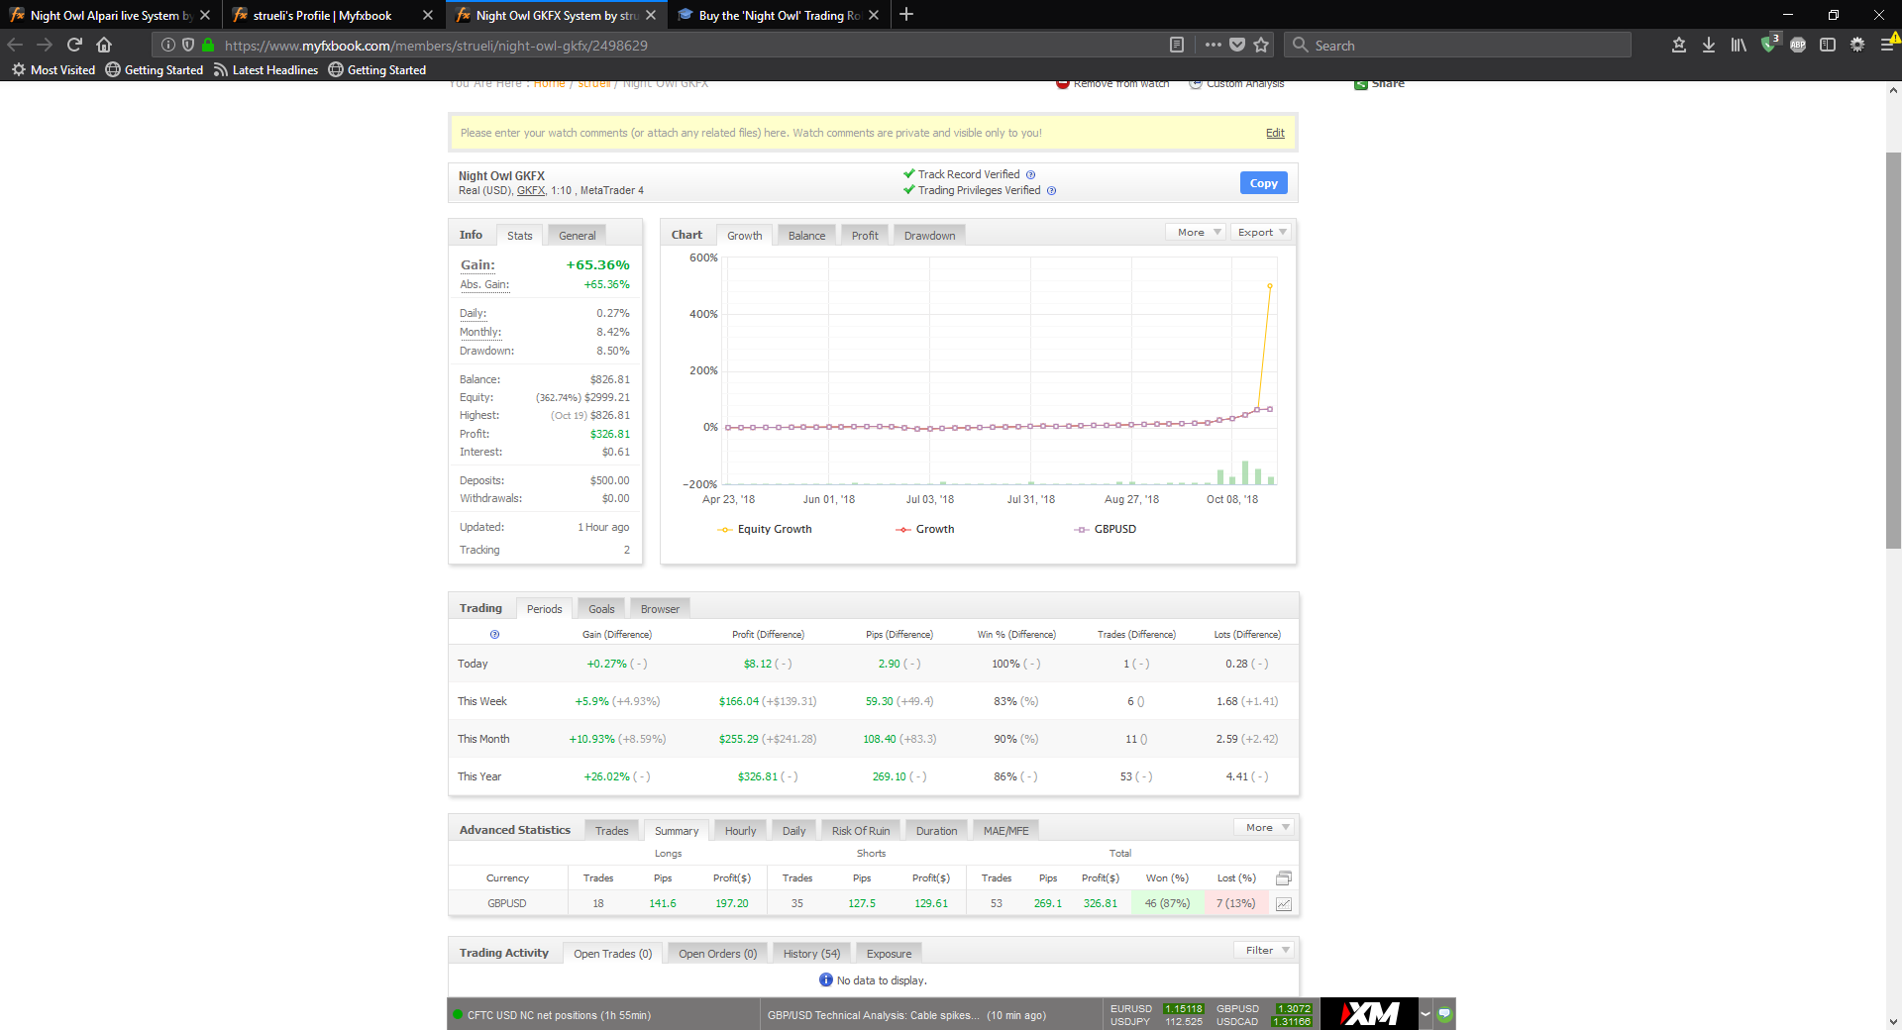The image size is (1902, 1030).
Task: Switch to the General info tab
Action: (x=577, y=236)
